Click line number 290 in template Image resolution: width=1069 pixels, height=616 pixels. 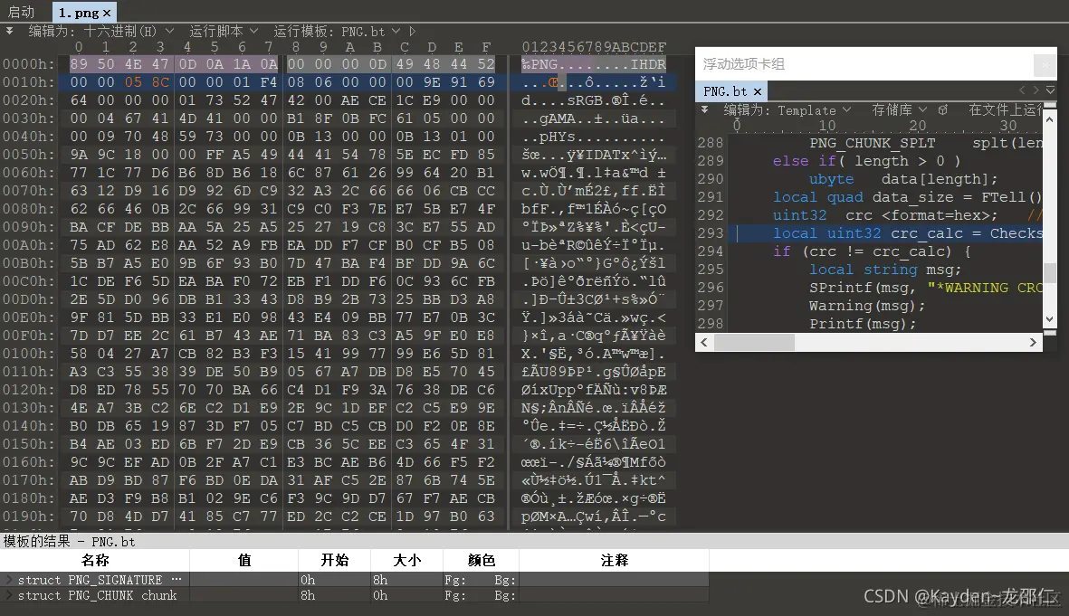pyautogui.click(x=711, y=178)
